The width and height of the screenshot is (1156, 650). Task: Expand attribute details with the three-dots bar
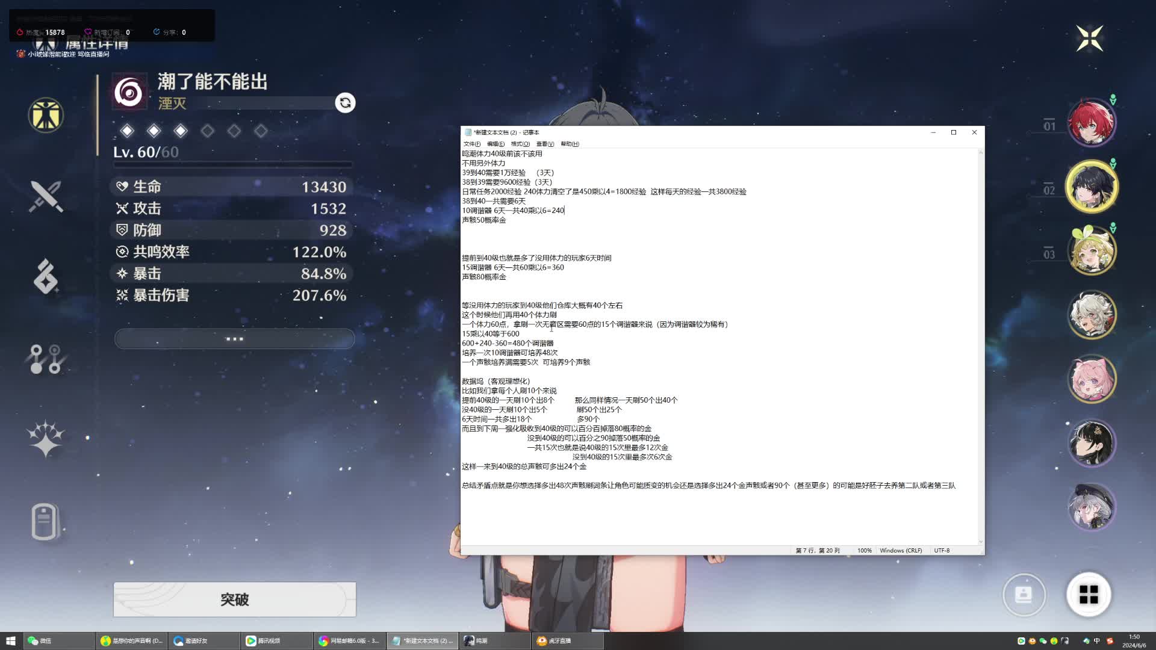click(x=234, y=339)
